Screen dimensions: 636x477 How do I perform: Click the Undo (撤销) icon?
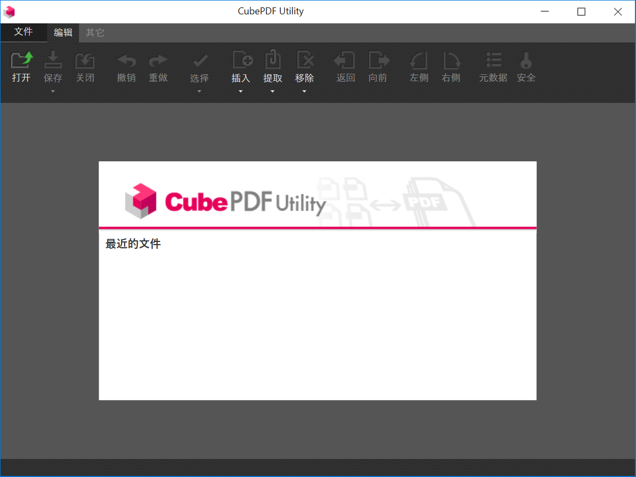pyautogui.click(x=126, y=66)
